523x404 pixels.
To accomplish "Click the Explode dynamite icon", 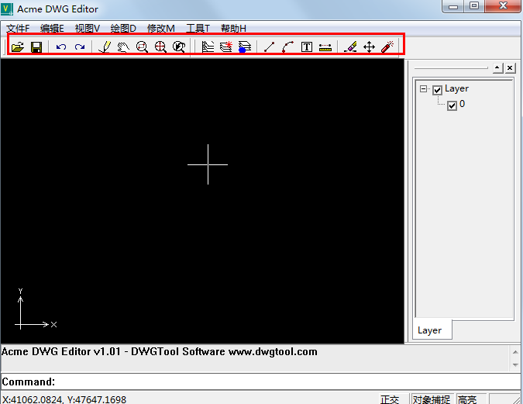I will tap(387, 47).
